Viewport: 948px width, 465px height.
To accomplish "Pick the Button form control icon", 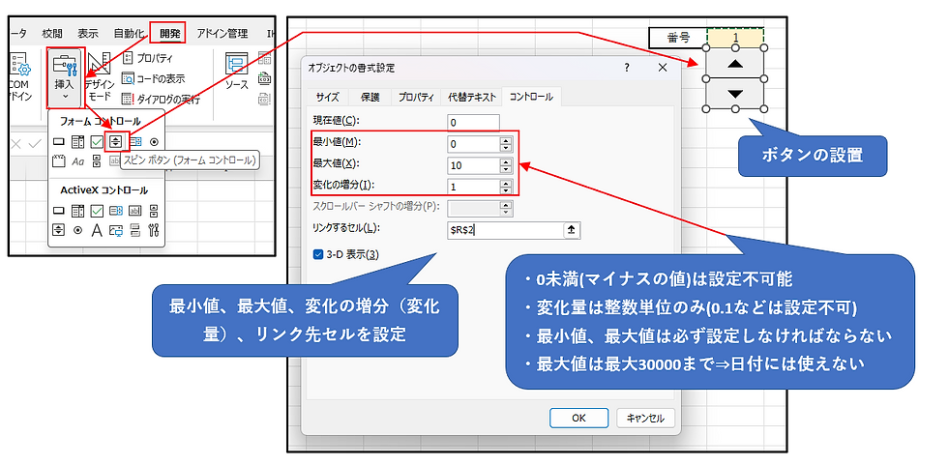I will point(59,142).
